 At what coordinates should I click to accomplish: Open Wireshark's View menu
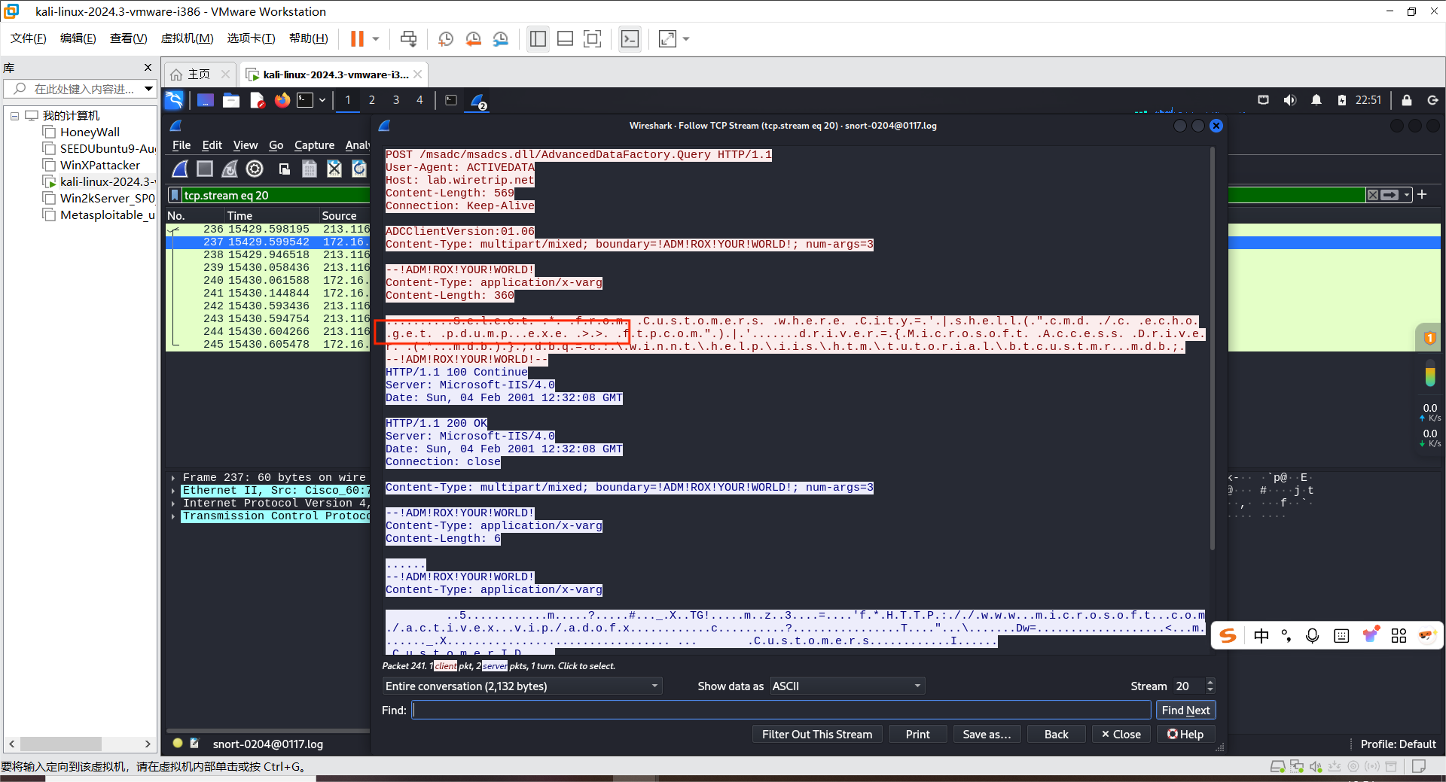245,145
